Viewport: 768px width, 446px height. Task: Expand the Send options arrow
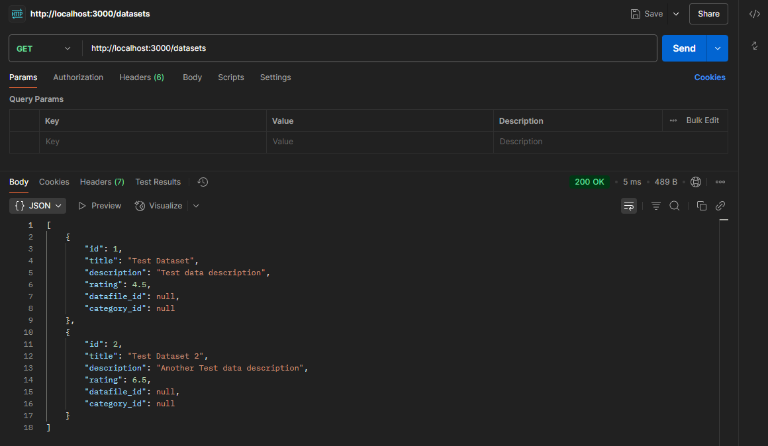click(718, 48)
